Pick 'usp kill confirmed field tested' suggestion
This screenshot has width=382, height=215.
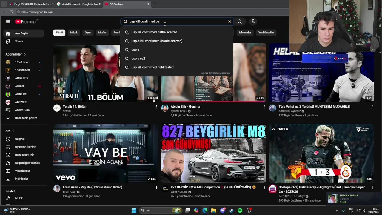177,67
